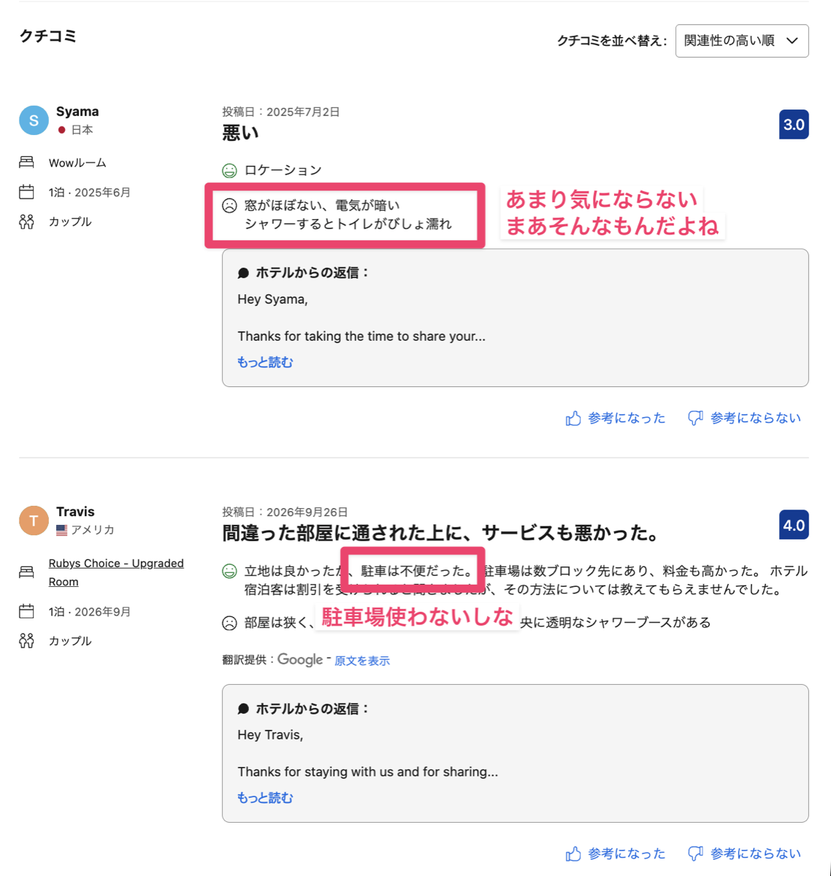Click the sad face icon beside 窓がほぼない
831x876 pixels.
tap(229, 206)
